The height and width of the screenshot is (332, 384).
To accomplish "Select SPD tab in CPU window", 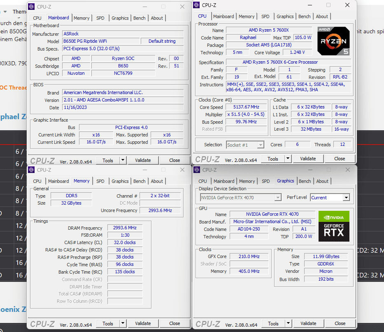I will [x=265, y=16].
